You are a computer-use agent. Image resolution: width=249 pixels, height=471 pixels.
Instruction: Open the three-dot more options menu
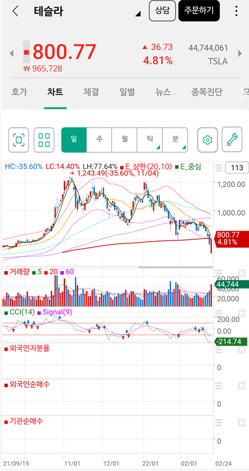coord(237,11)
